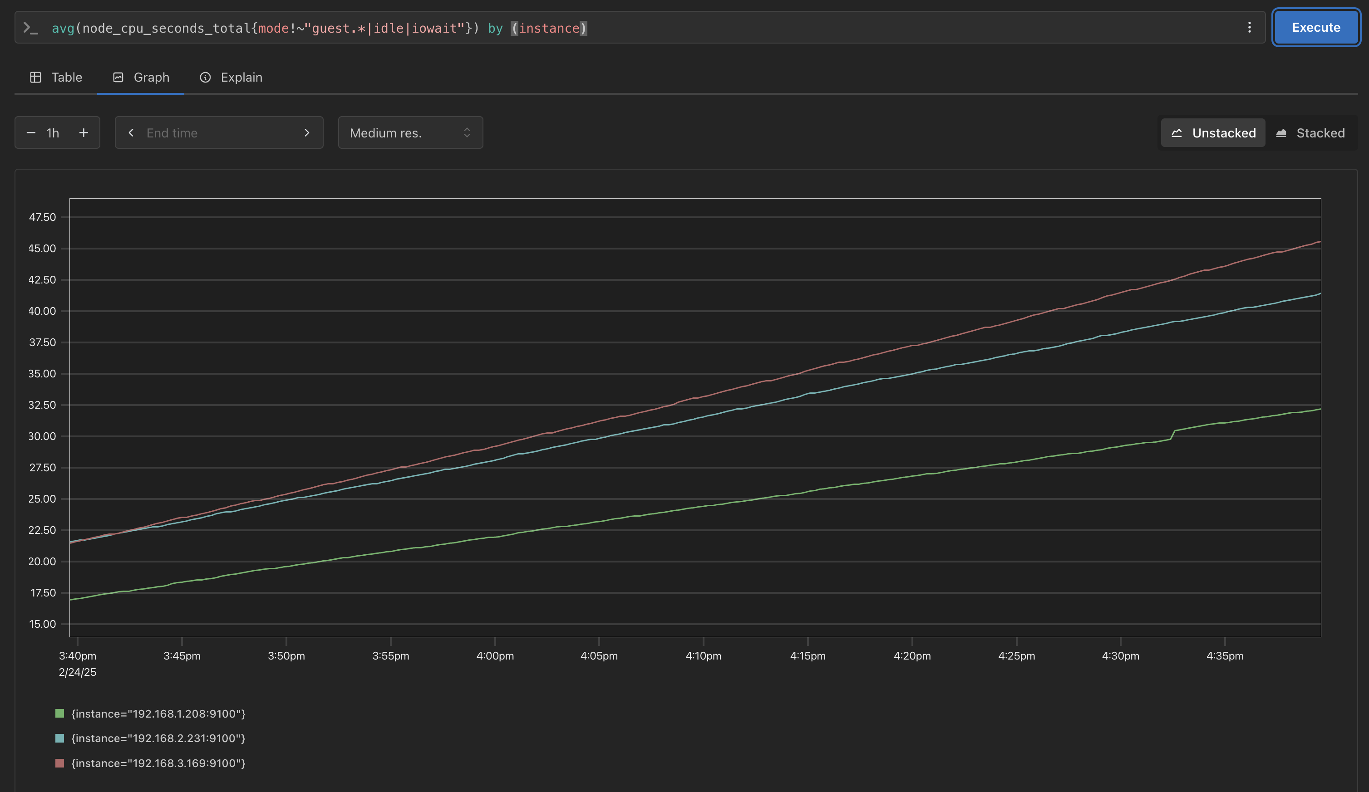This screenshot has height=792, width=1369.
Task: Click the plus icon to increase range
Action: 84,133
